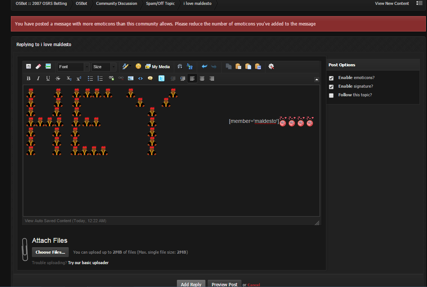Open the Size dropdown
This screenshot has height=287, width=427.
coord(104,67)
